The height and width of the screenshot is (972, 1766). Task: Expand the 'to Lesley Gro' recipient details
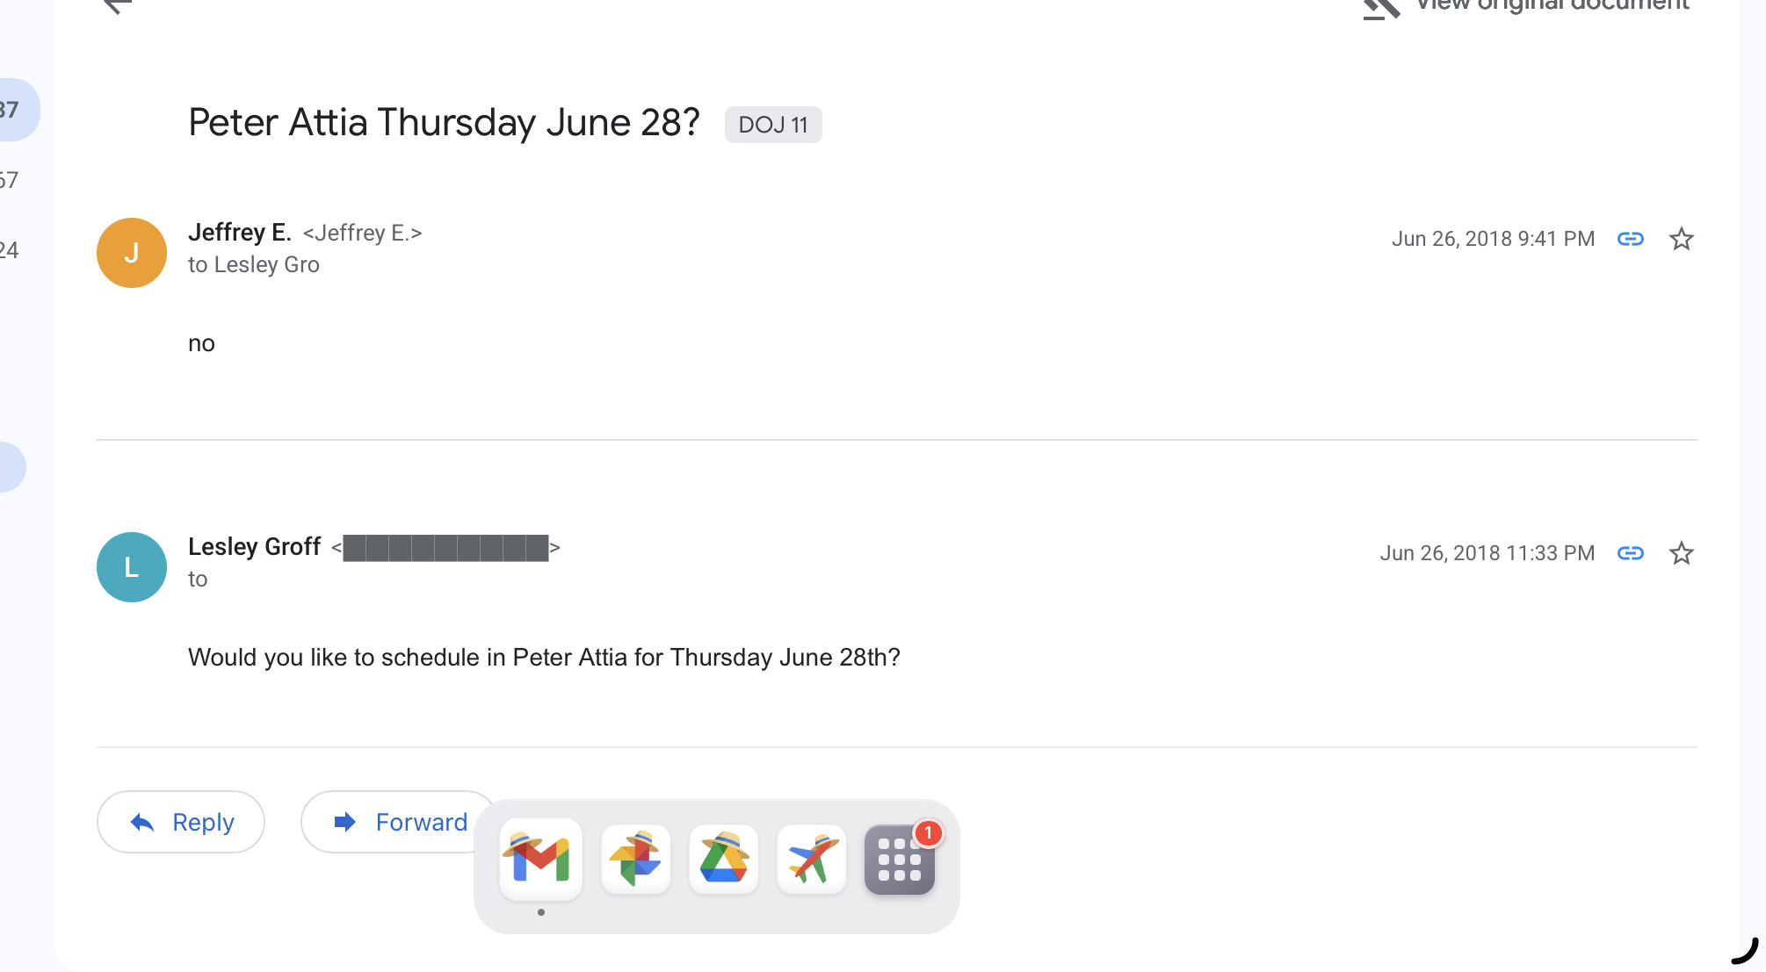(x=253, y=265)
